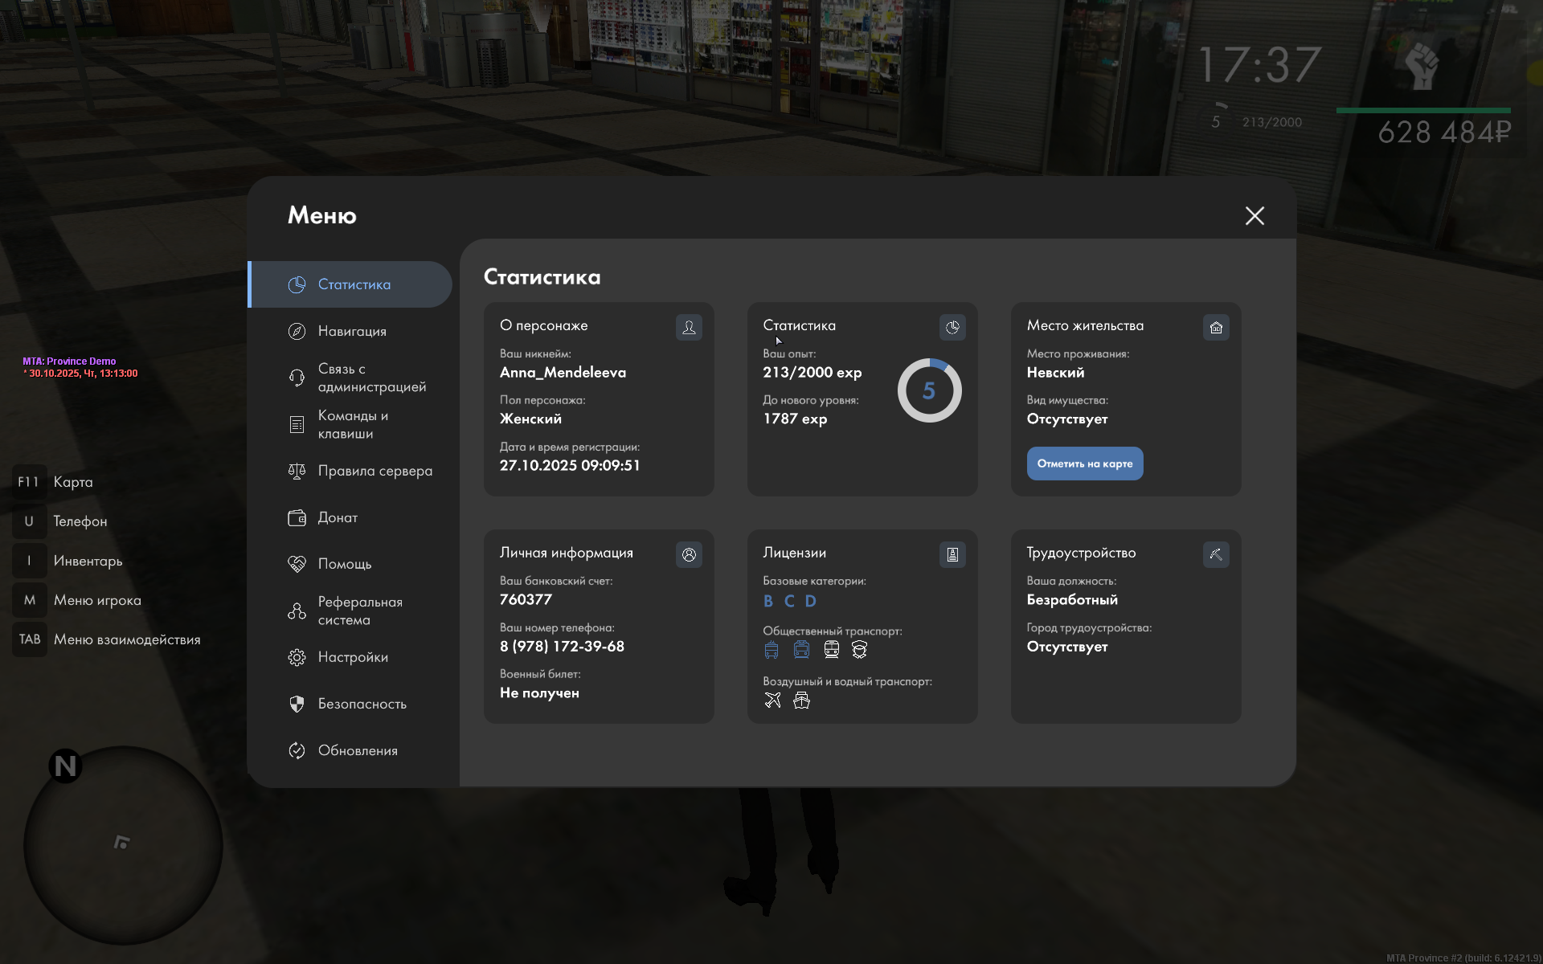This screenshot has height=964, width=1543.
Task: Open Реферальная система section
Action: (359, 611)
